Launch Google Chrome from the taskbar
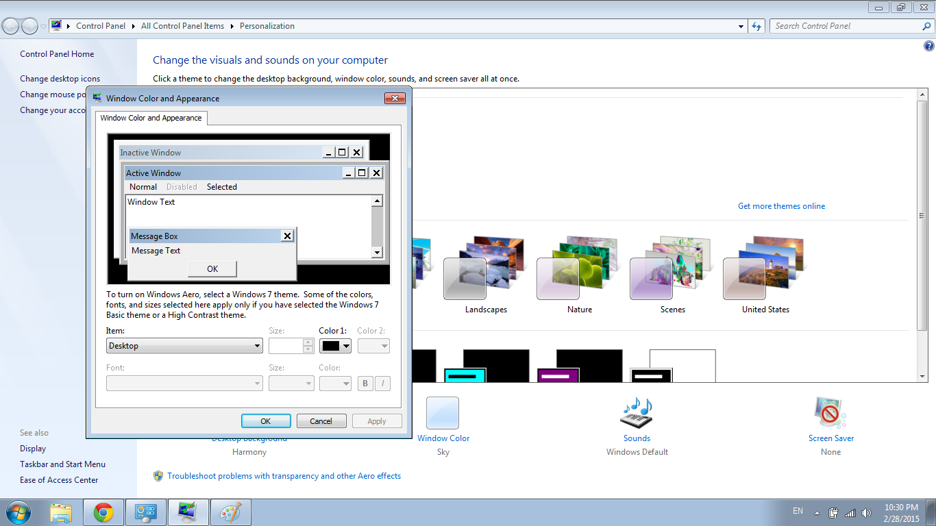The height and width of the screenshot is (526, 936). click(103, 512)
